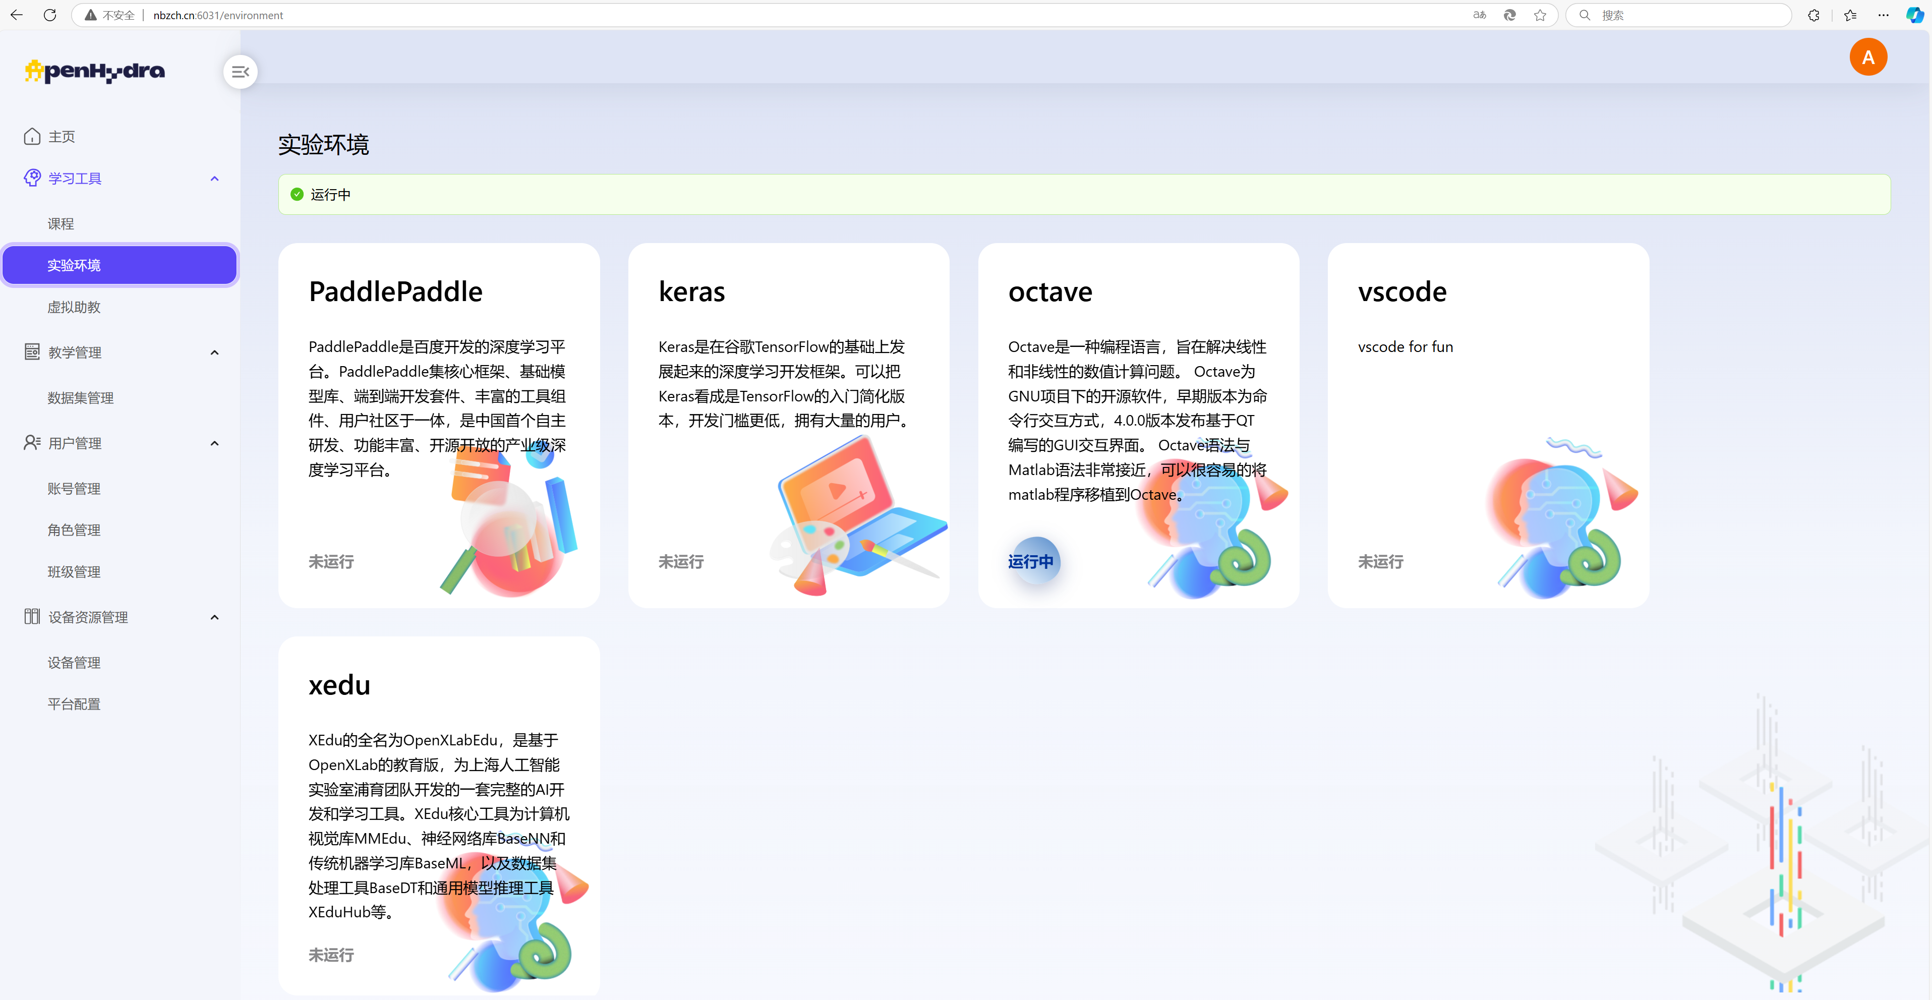This screenshot has height=1000, width=1932.
Task: Click the browser search input field
Action: coord(1687,15)
